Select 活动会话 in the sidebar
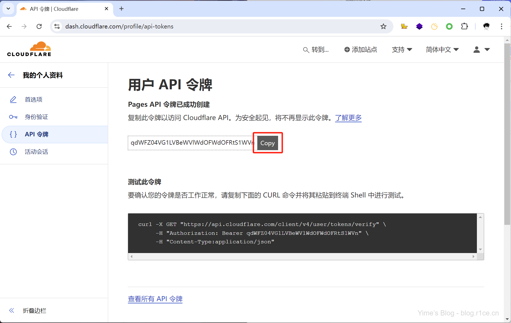This screenshot has height=323, width=511. (36, 152)
